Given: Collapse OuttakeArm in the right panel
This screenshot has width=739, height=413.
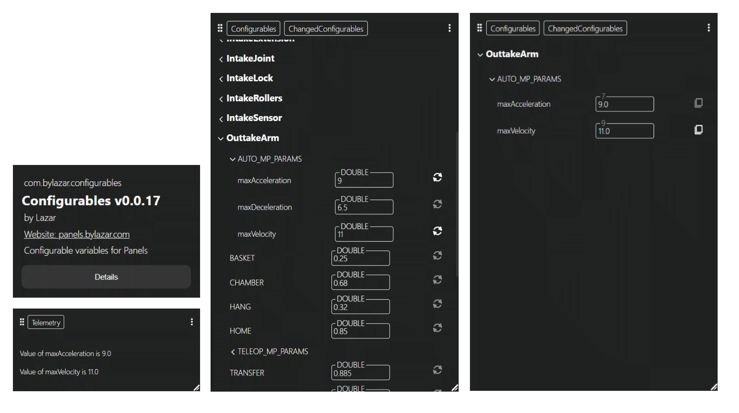Looking at the screenshot, I should (508, 54).
